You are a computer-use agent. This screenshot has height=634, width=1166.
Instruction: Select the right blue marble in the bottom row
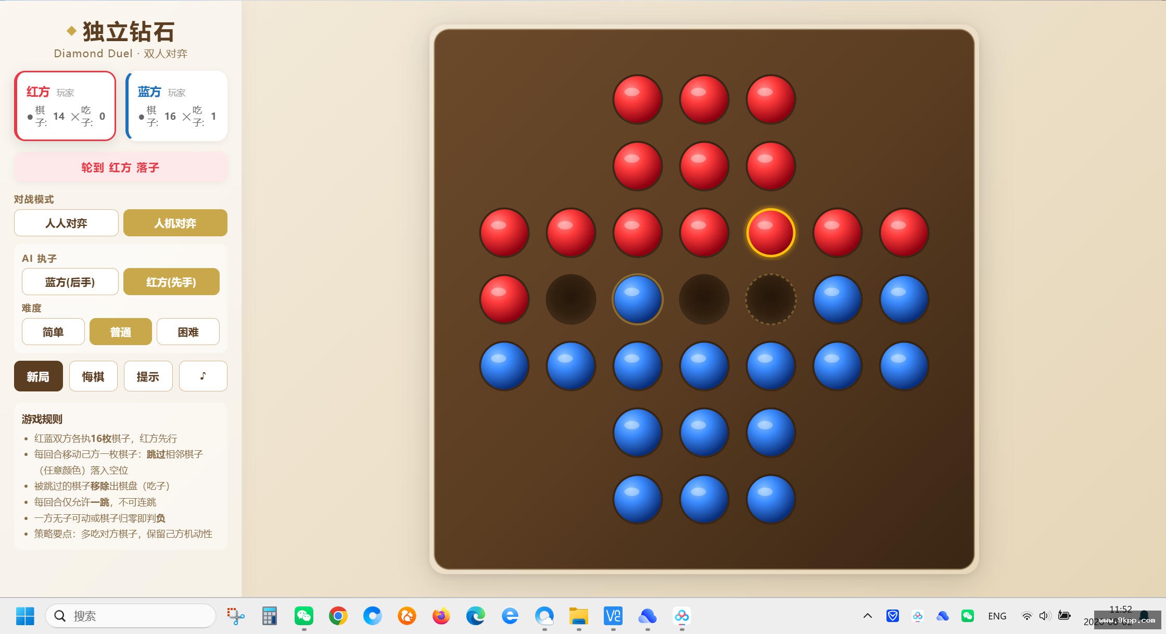click(770, 499)
